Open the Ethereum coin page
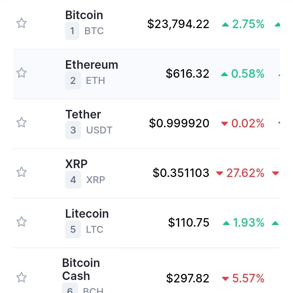The width and height of the screenshot is (293, 293). [92, 65]
